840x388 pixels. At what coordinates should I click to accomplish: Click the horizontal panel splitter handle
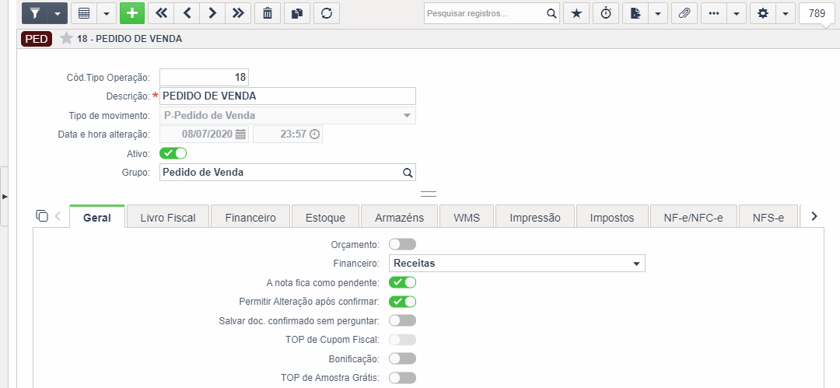(x=429, y=194)
